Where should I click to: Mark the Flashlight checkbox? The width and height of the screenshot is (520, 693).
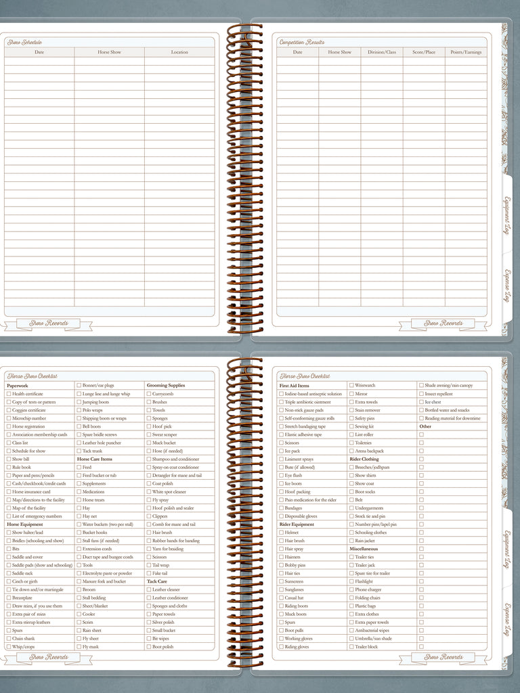click(351, 581)
